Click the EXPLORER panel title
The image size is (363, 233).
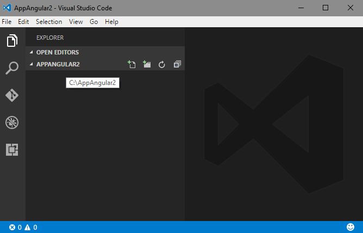point(50,38)
